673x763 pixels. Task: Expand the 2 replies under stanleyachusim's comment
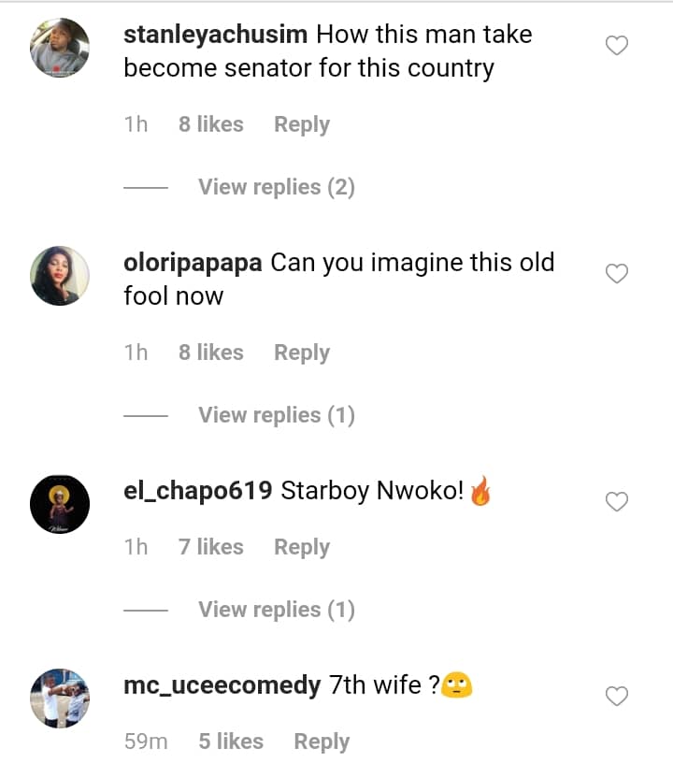pos(276,187)
